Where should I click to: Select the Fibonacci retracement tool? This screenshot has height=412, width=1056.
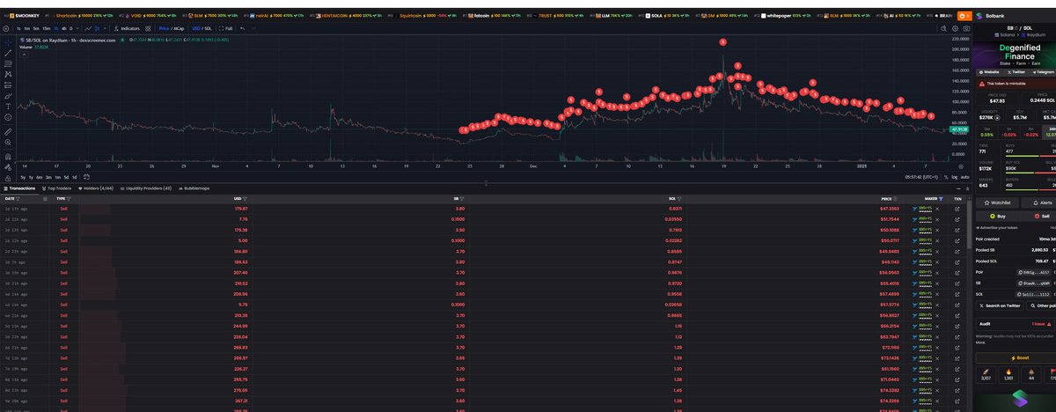(x=8, y=63)
